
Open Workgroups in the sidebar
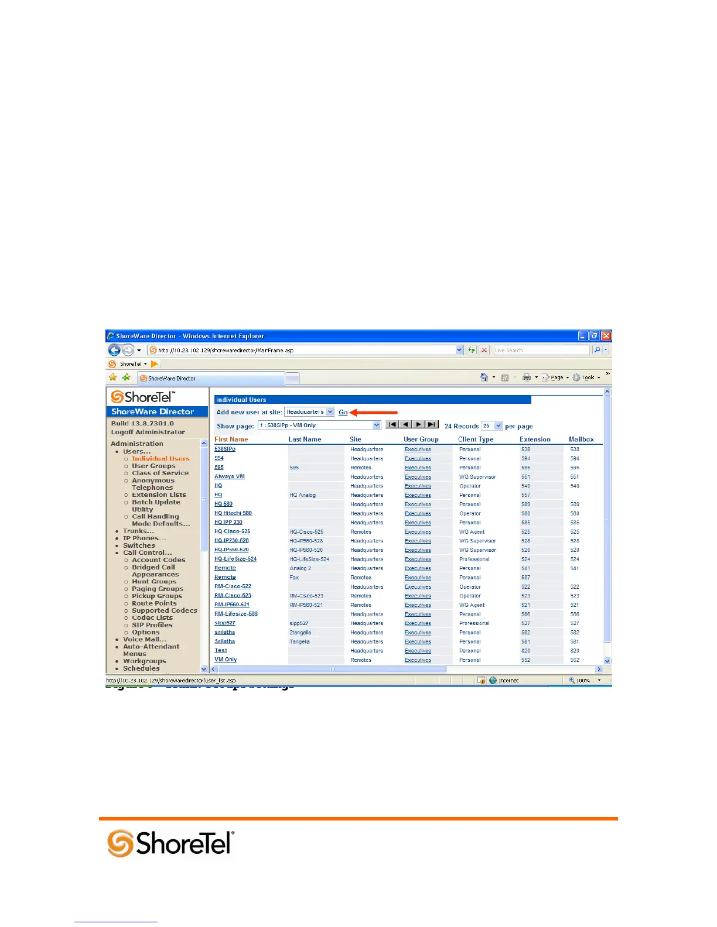145,661
